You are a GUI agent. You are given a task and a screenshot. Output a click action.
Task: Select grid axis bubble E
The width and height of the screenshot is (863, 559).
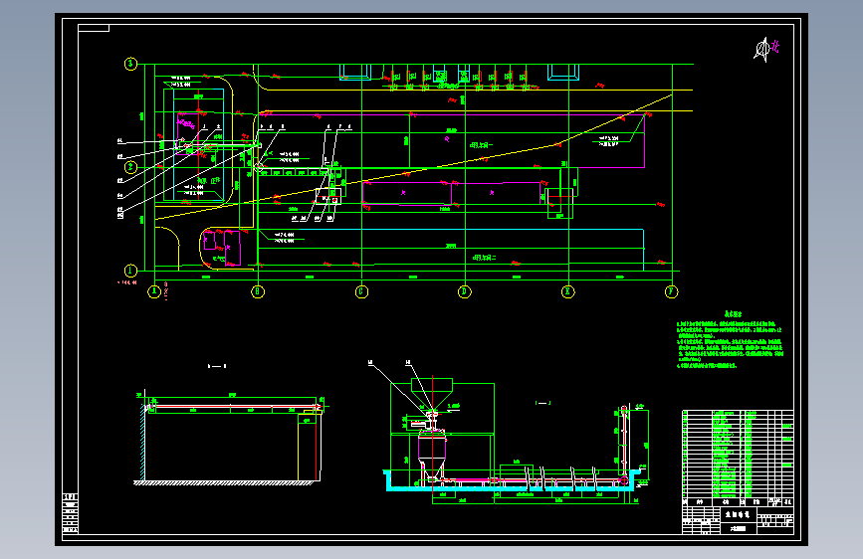[x=568, y=291]
